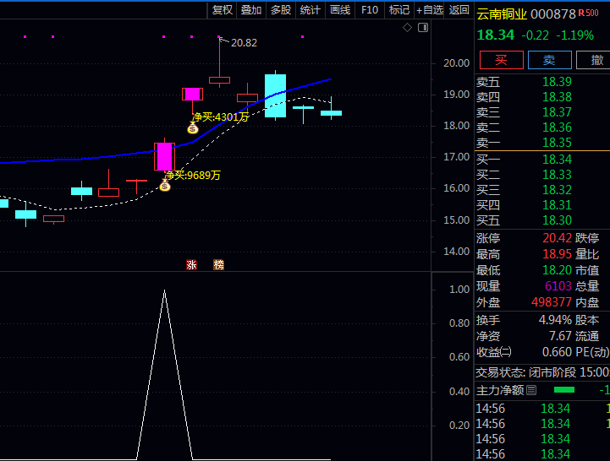Select the 买四 price 18.31
This screenshot has width=610, height=461.
coord(557,204)
